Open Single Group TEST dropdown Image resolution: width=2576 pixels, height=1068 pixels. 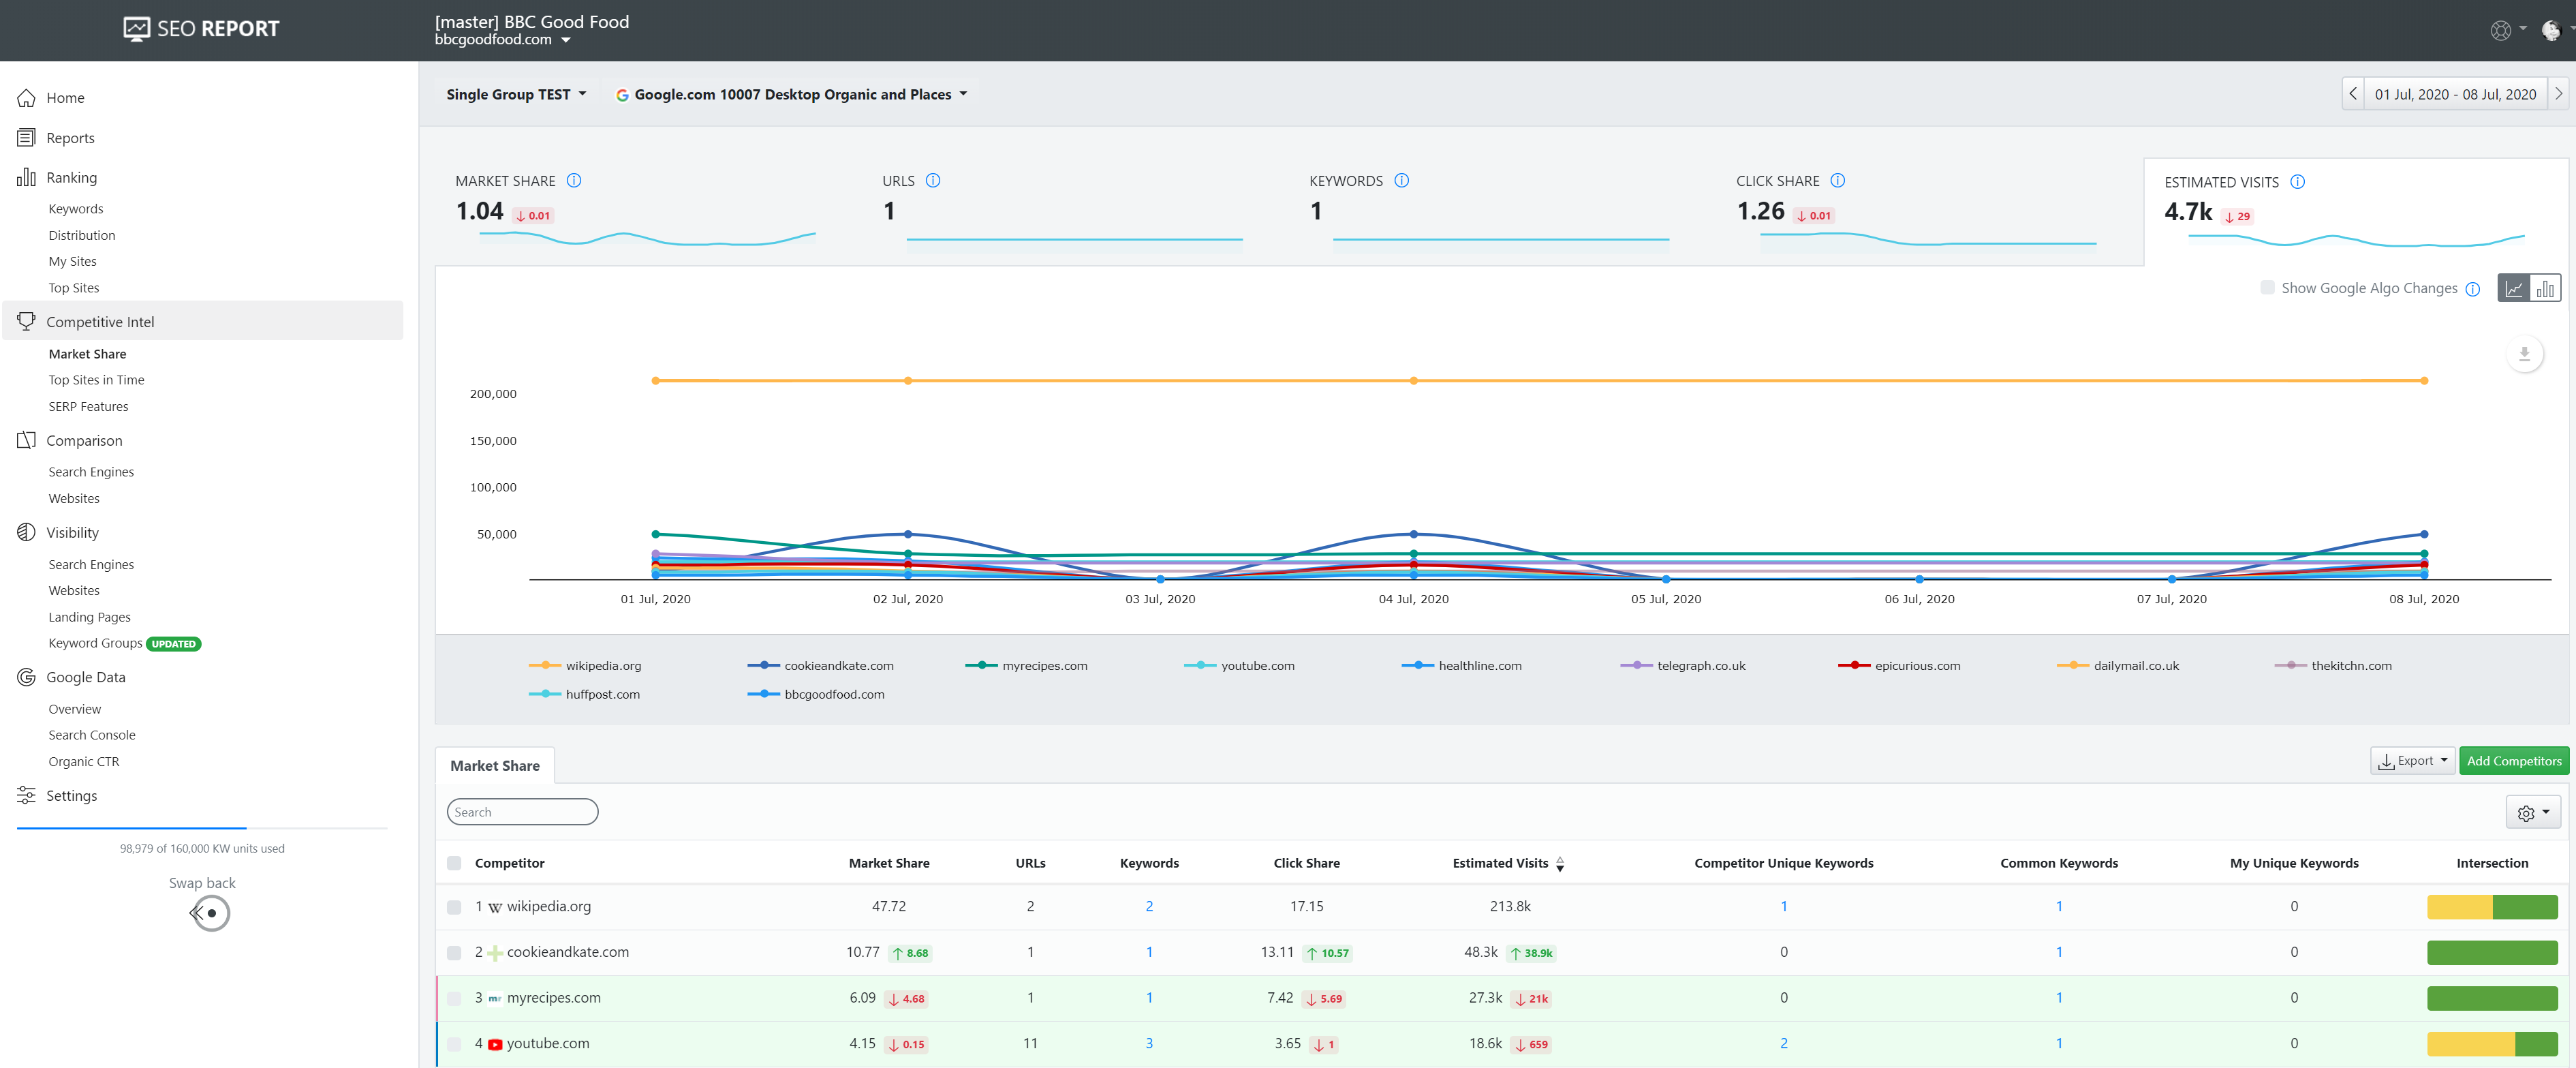click(x=516, y=94)
